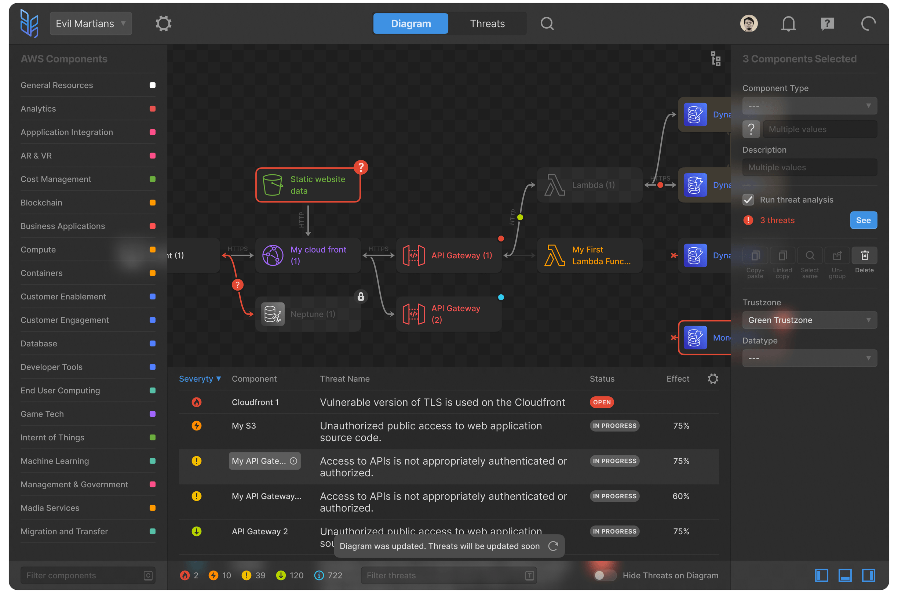The width and height of the screenshot is (898, 593).
Task: Open user avatar profile
Action: (x=749, y=23)
